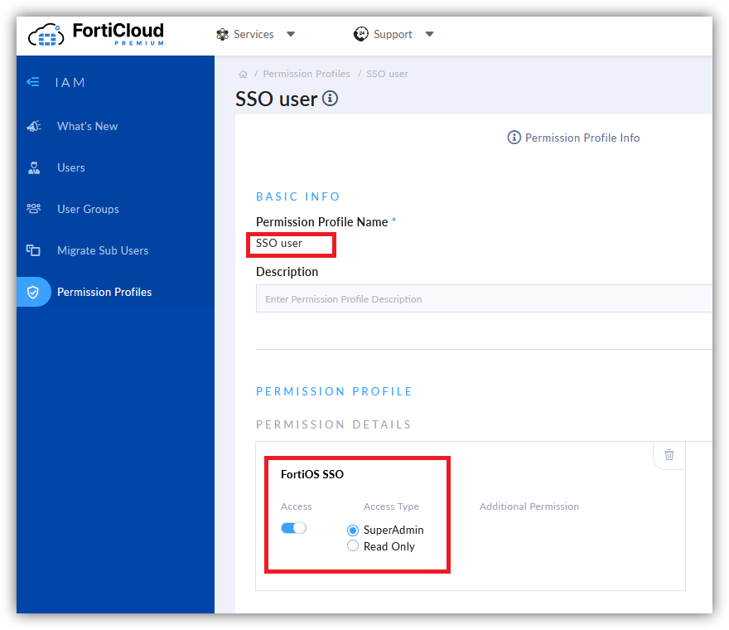The width and height of the screenshot is (729, 630).
Task: Select the SuperAdmin access type
Action: [353, 531]
